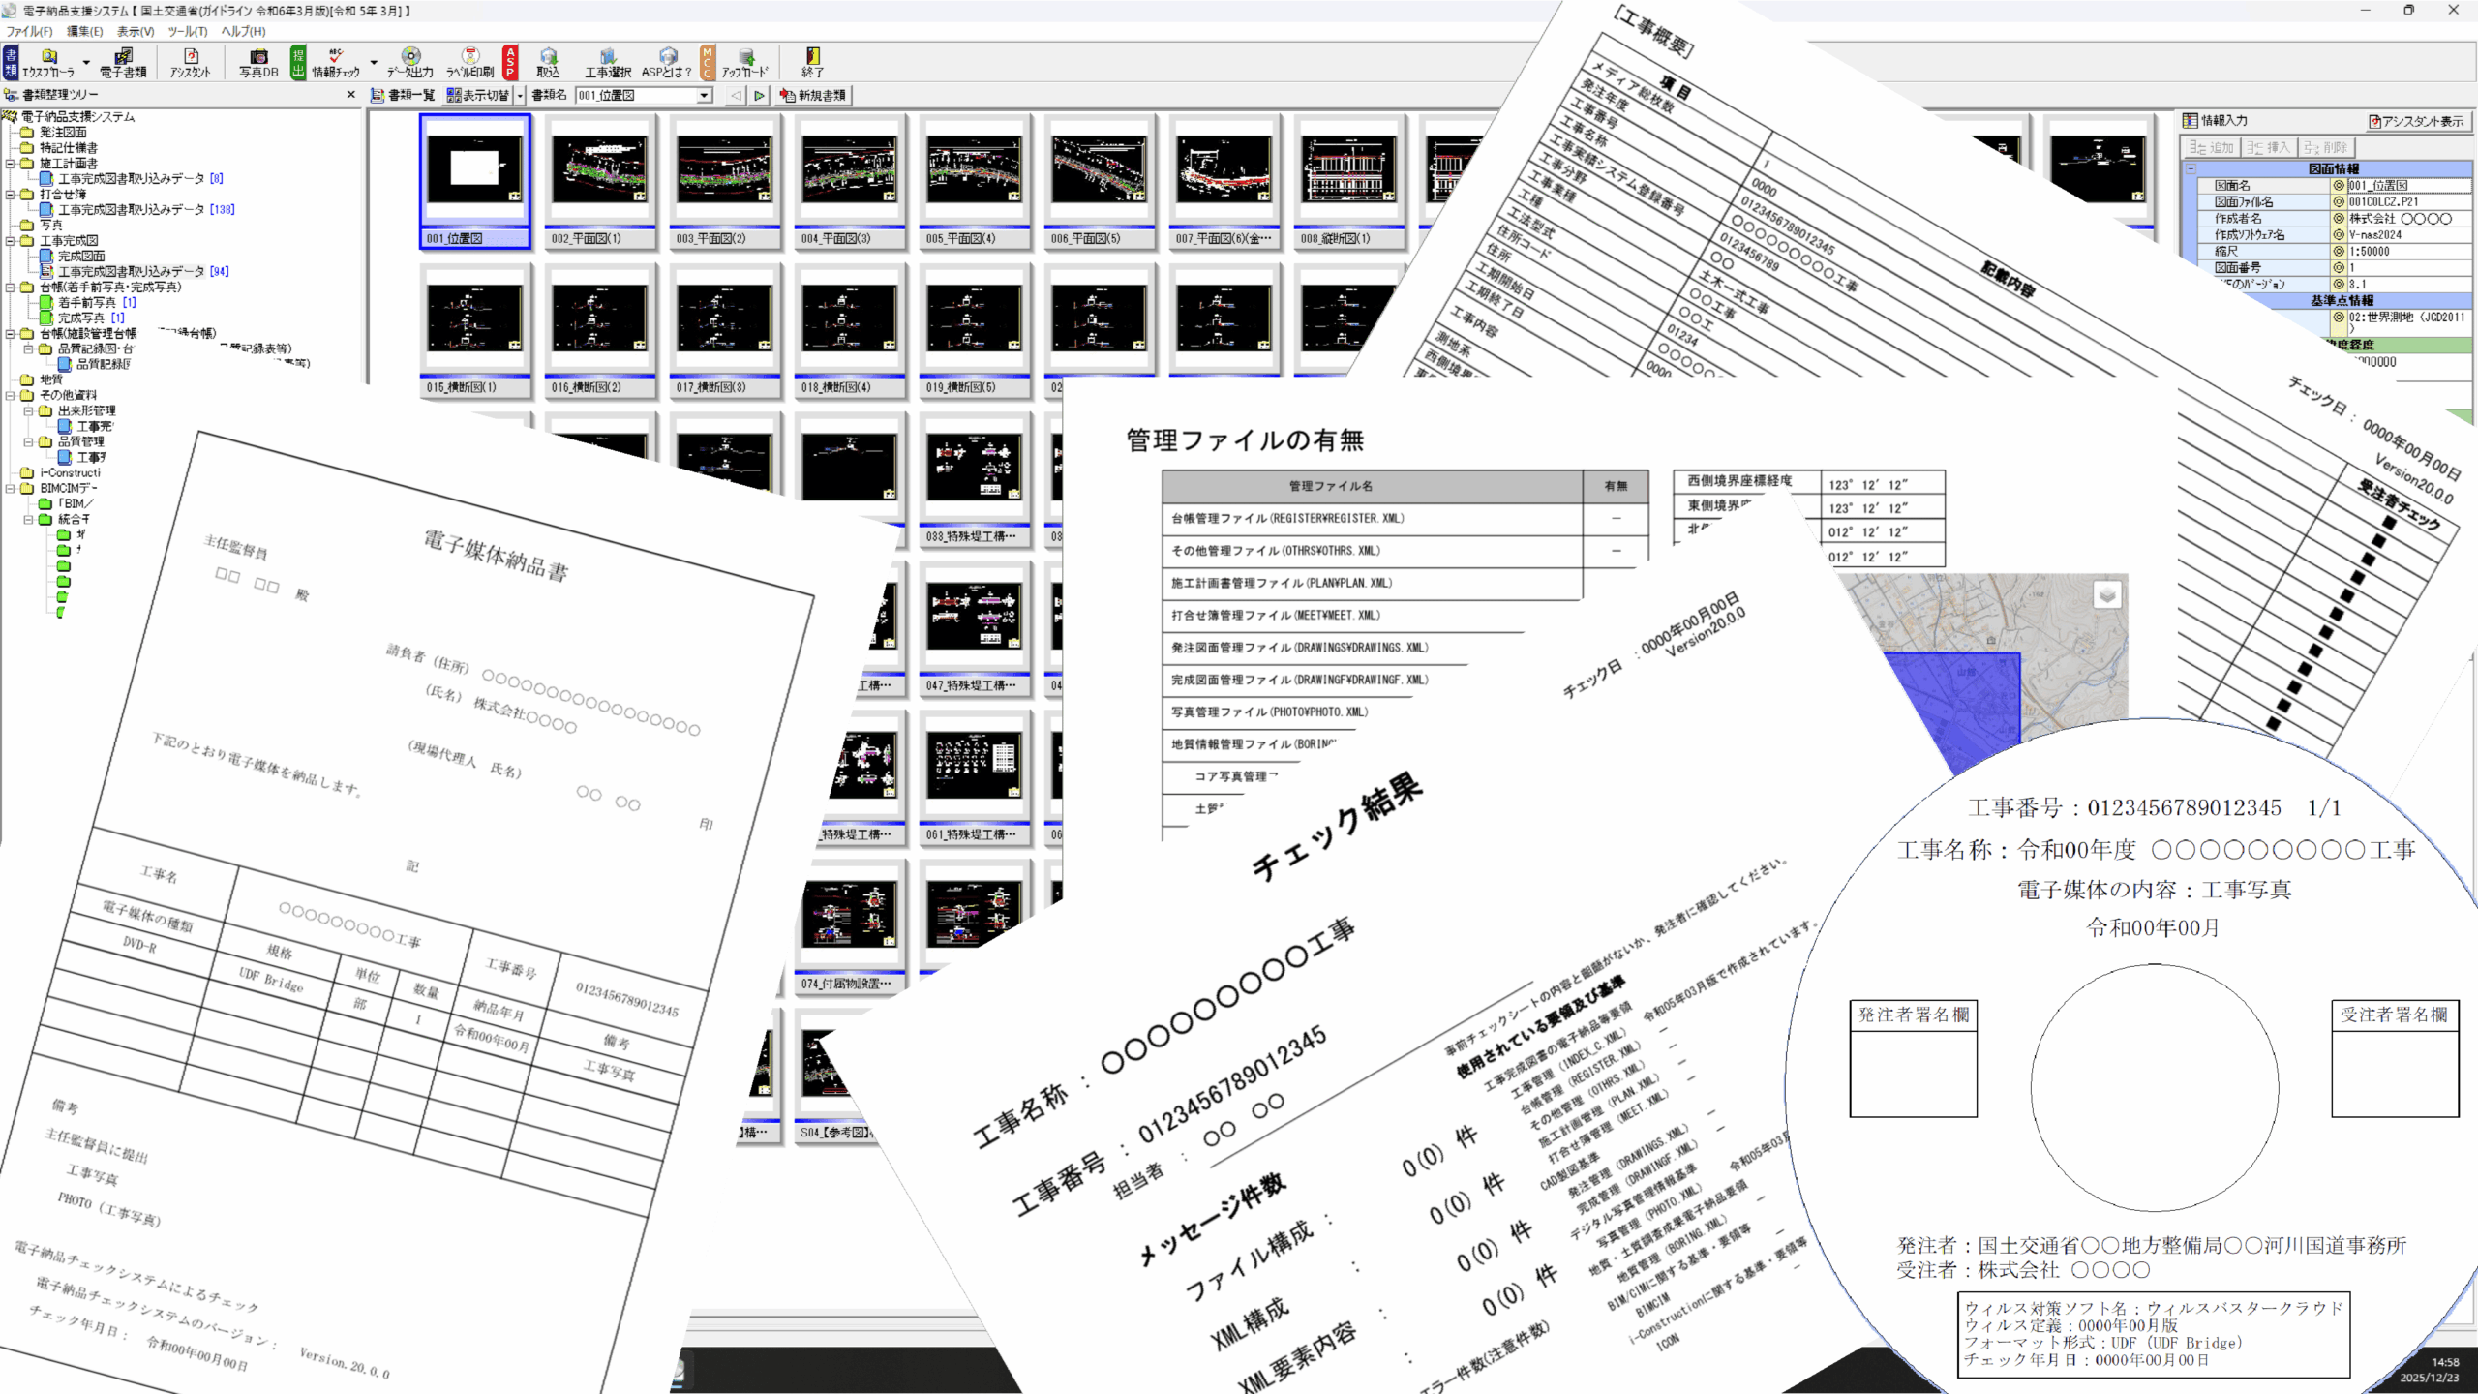The image size is (2478, 1394).
Task: Open the エクスプローラ tool
Action: pyautogui.click(x=48, y=62)
